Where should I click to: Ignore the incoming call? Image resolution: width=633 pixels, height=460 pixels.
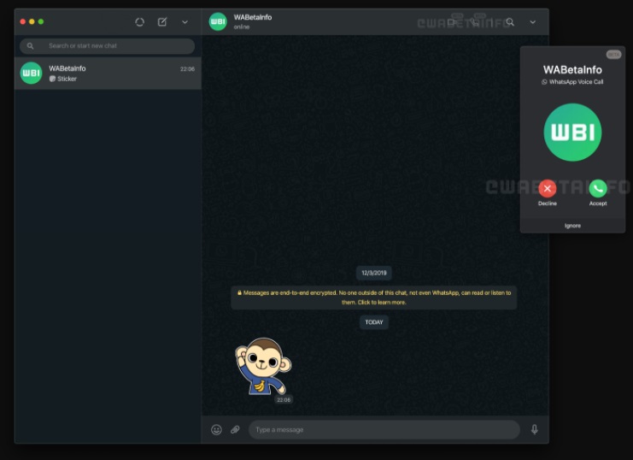[x=572, y=226]
